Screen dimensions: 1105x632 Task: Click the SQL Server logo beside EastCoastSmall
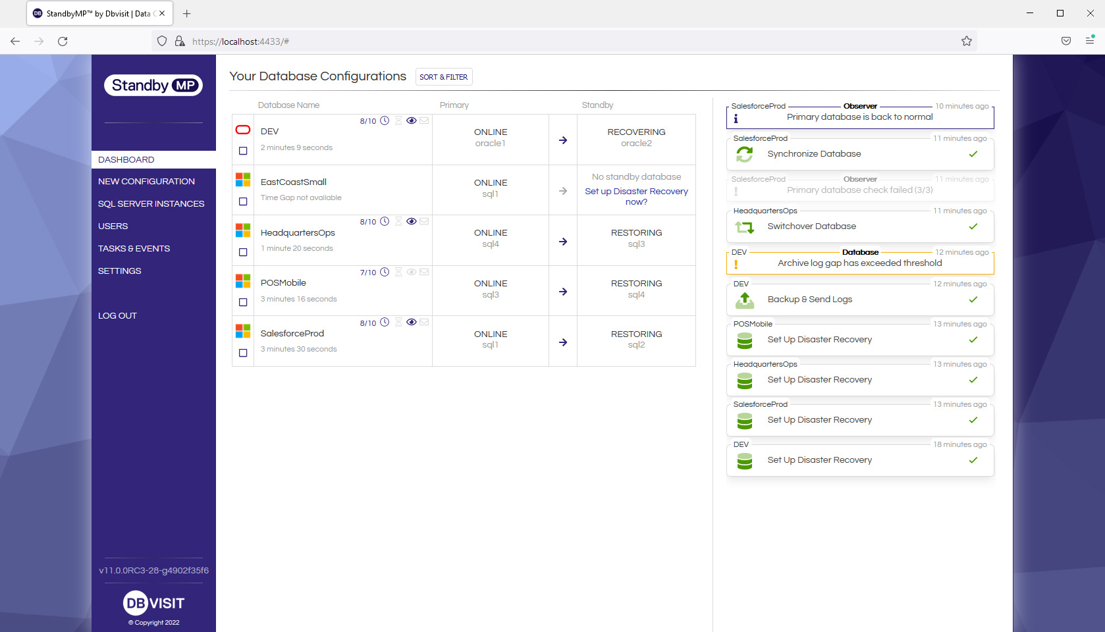(242, 178)
